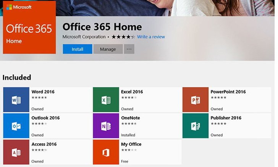Viewport: 278px width, 167px height.
Task: Click the Office 365 Home star rating
Action: point(123,37)
